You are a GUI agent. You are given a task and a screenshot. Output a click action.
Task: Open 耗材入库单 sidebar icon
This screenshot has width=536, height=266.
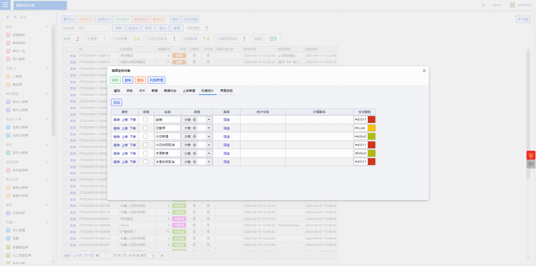coord(8,102)
